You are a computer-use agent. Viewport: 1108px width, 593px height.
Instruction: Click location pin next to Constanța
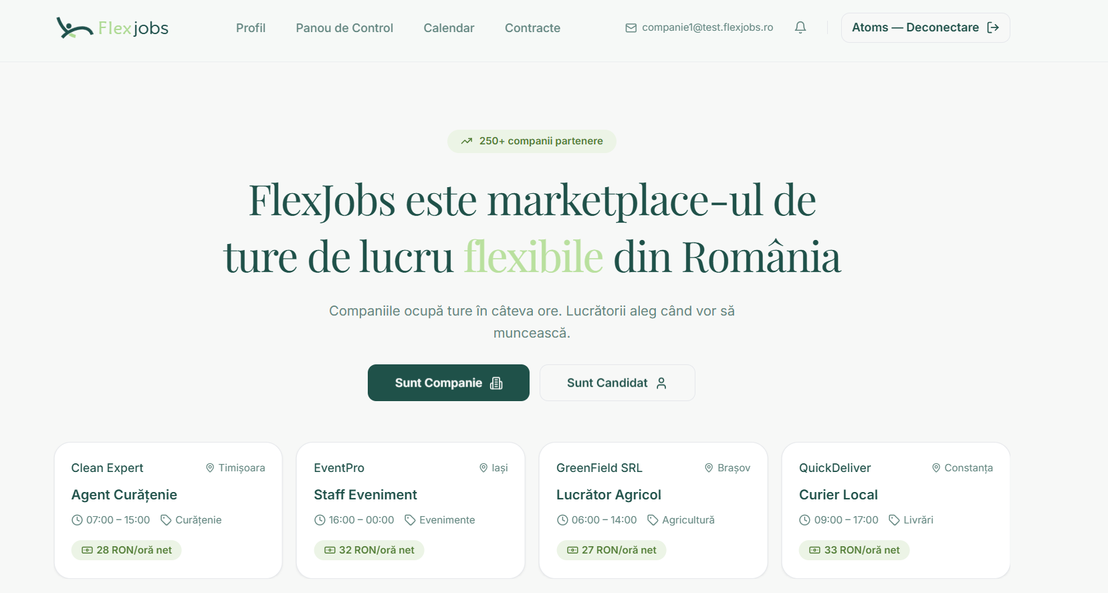click(x=936, y=468)
